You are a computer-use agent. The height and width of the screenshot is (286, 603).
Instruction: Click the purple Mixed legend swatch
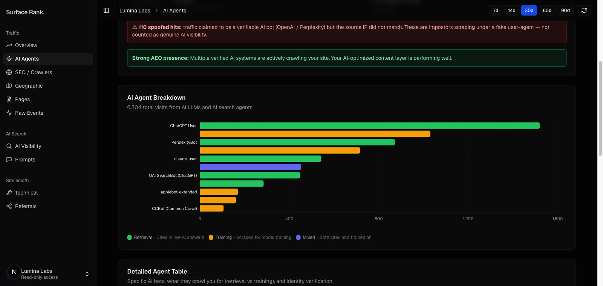[x=298, y=237]
